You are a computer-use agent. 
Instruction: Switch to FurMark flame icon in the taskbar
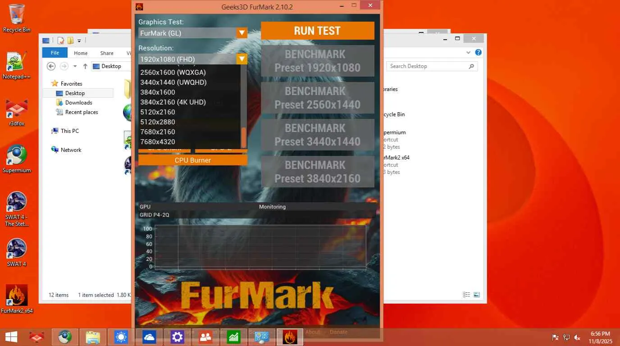tap(290, 337)
